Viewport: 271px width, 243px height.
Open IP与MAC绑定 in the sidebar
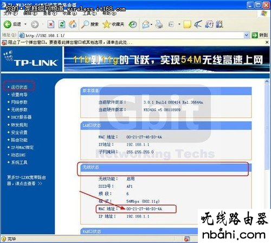tap(22, 147)
